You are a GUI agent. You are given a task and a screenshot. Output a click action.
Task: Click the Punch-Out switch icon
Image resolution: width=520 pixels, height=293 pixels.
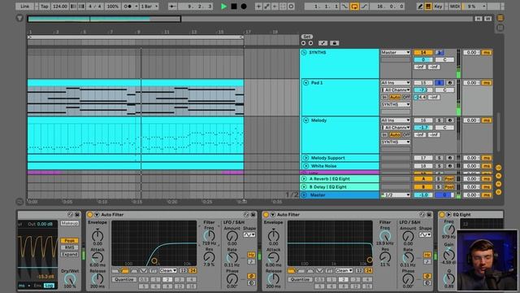click(x=364, y=7)
